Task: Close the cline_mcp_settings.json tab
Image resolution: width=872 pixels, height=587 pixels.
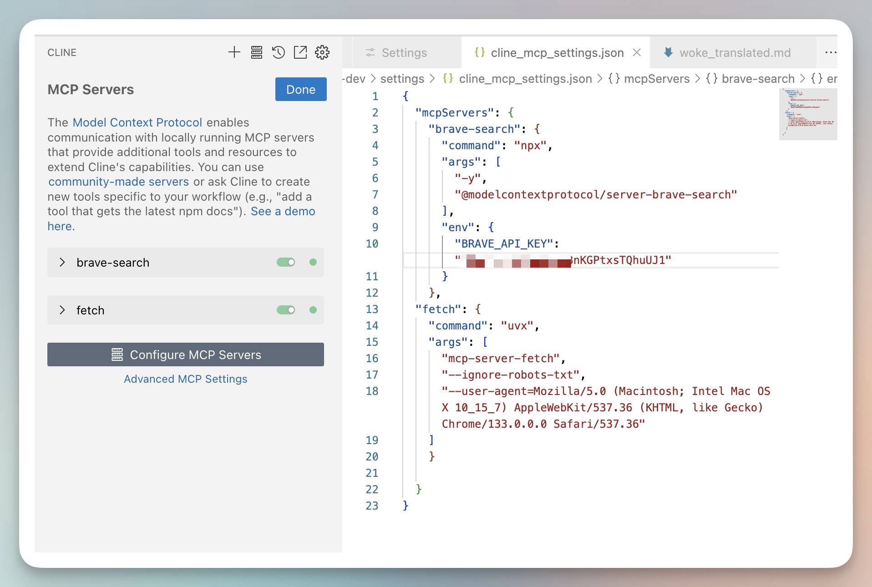Action: [637, 52]
